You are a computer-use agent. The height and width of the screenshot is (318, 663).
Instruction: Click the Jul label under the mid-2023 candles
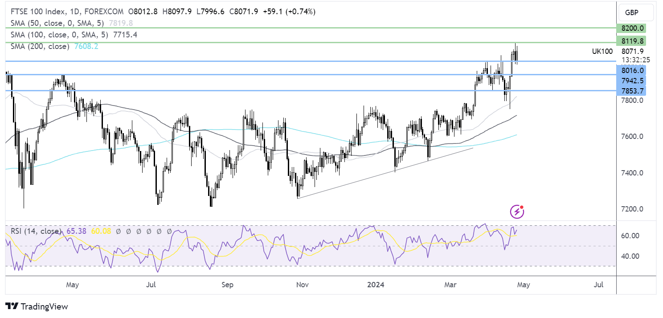[x=151, y=284]
